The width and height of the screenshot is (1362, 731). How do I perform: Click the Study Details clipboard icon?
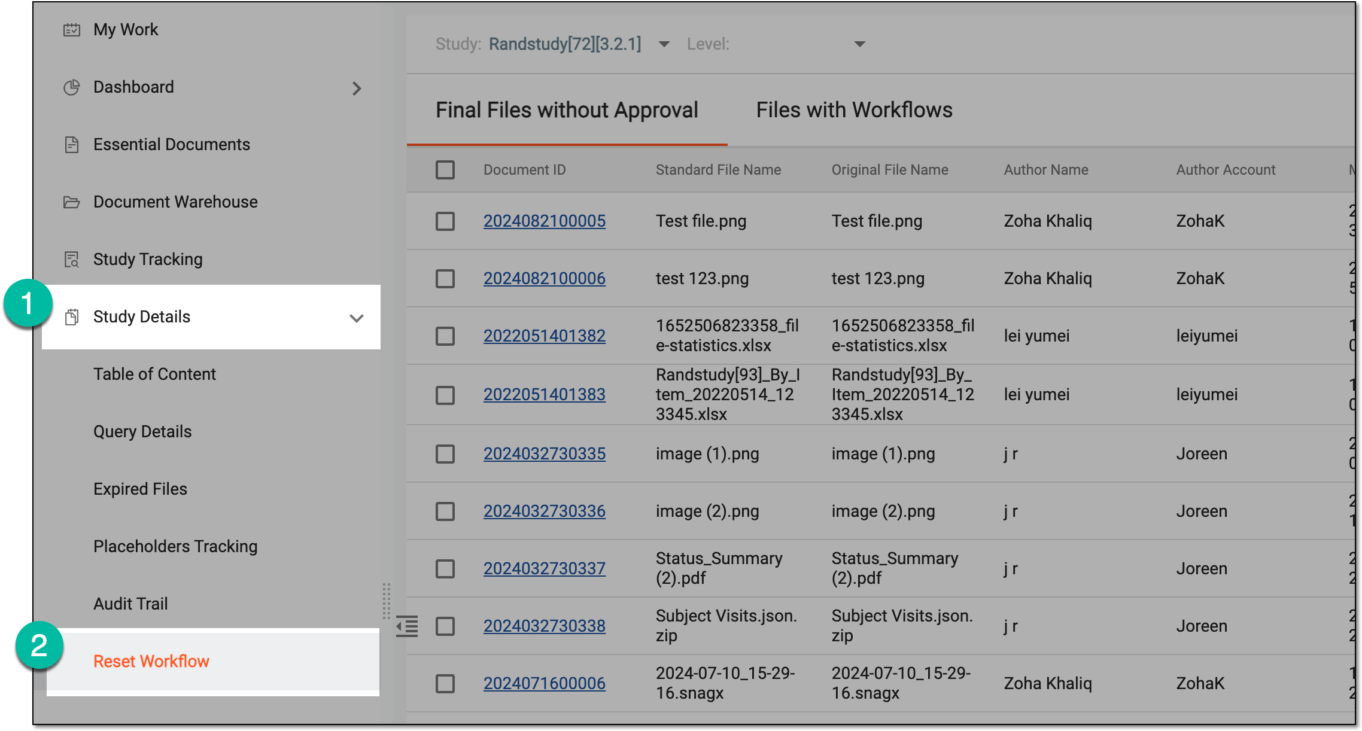coord(72,317)
